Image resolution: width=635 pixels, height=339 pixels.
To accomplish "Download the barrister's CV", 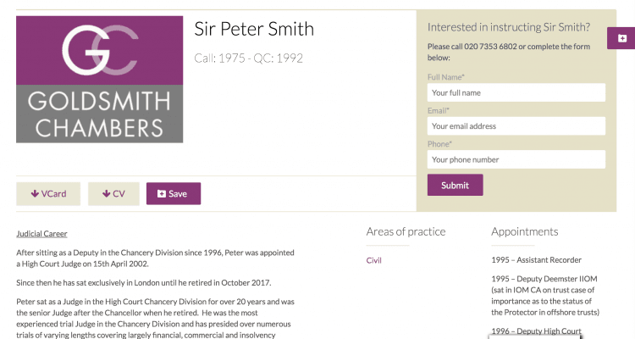I will pyautogui.click(x=113, y=194).
